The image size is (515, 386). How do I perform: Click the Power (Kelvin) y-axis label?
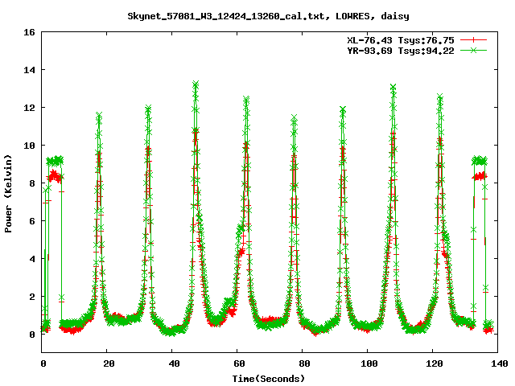click(8, 194)
